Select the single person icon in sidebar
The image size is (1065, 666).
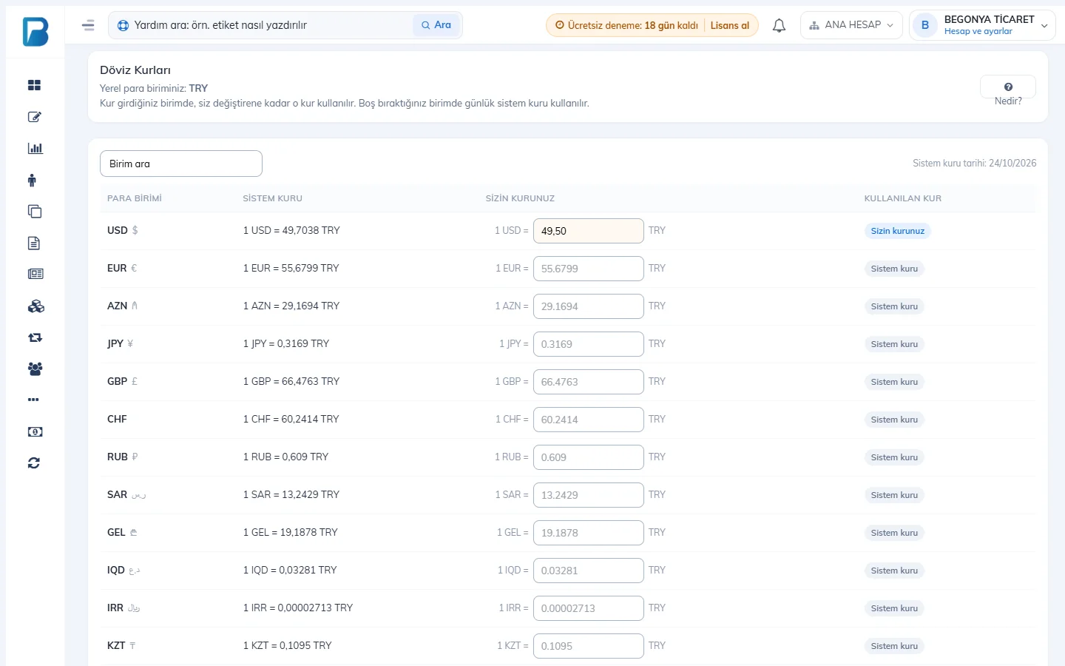click(x=32, y=180)
